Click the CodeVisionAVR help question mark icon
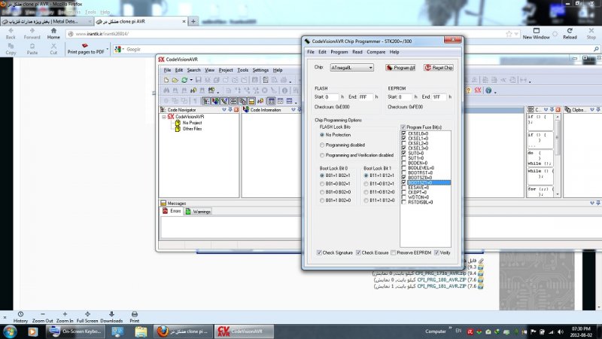 (x=468, y=90)
